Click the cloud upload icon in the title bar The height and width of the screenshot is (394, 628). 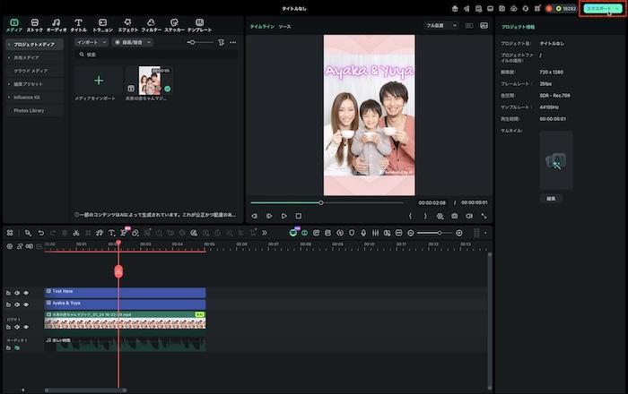pyautogui.click(x=513, y=8)
